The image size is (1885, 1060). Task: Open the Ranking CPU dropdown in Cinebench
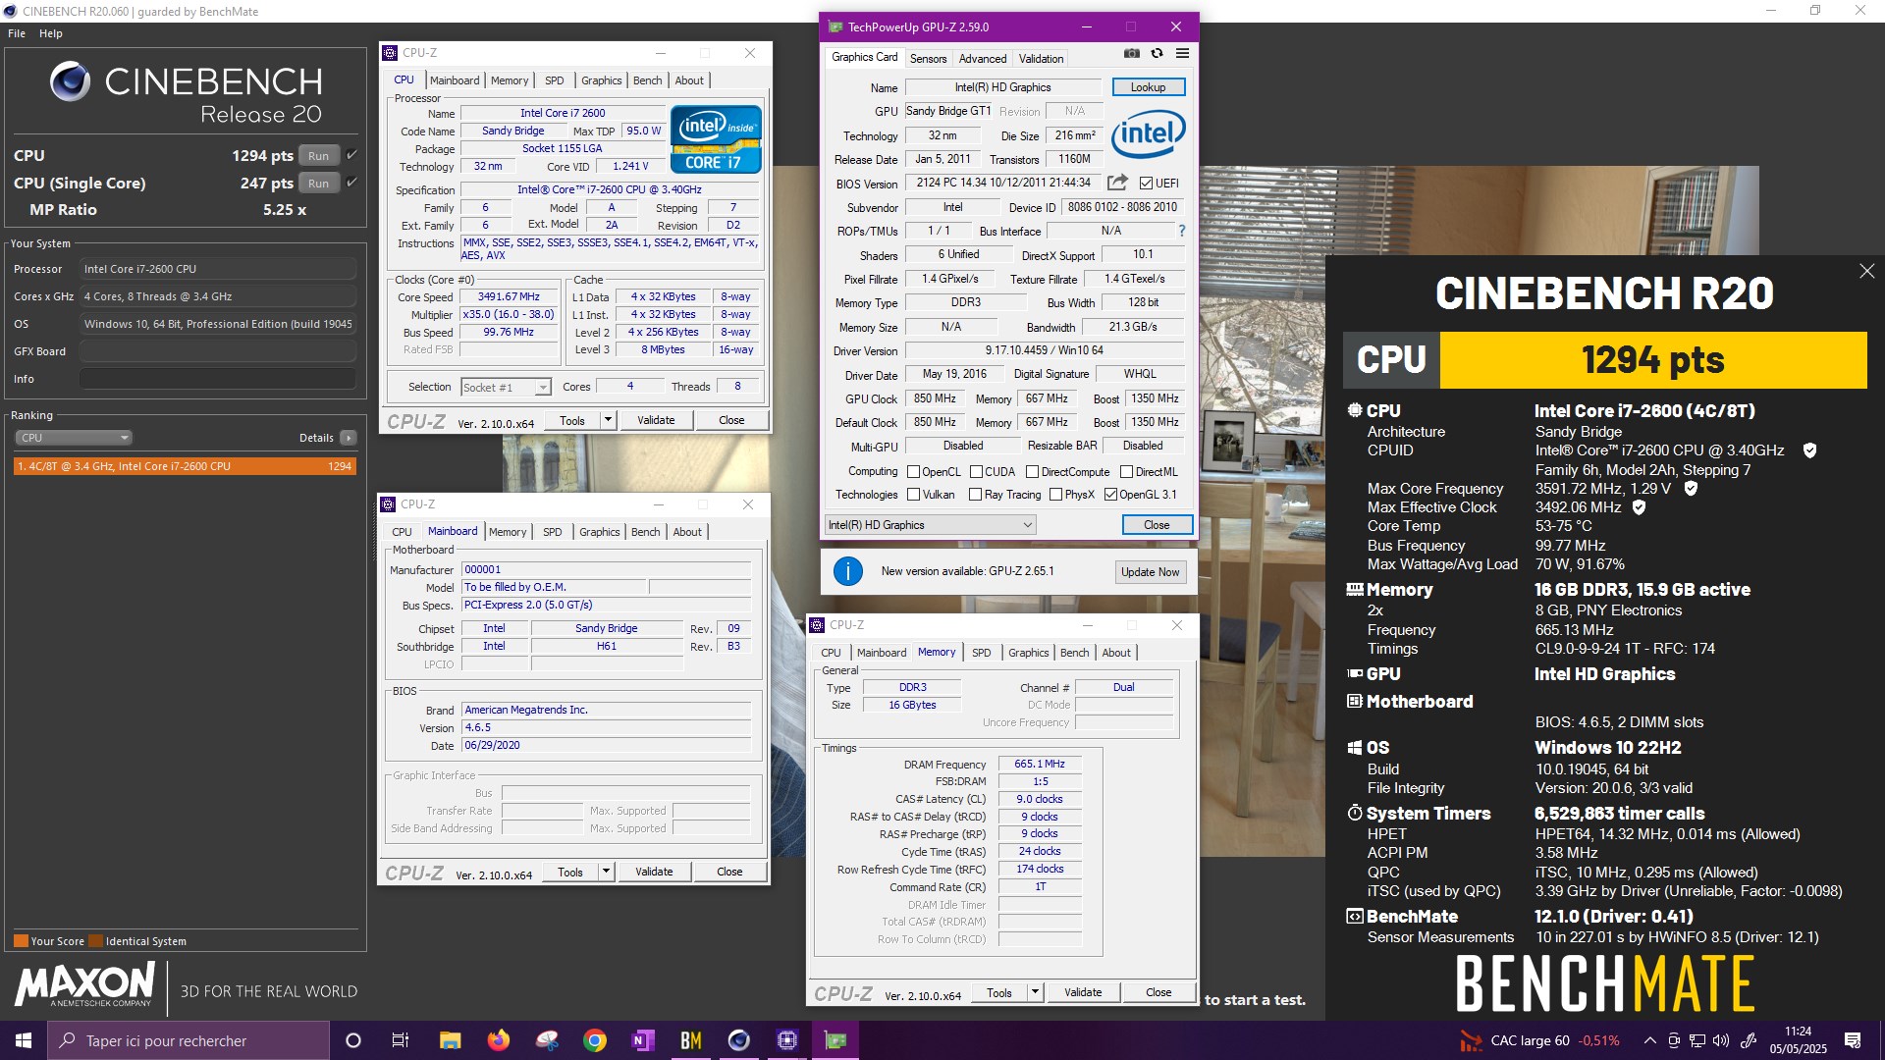[x=74, y=438]
